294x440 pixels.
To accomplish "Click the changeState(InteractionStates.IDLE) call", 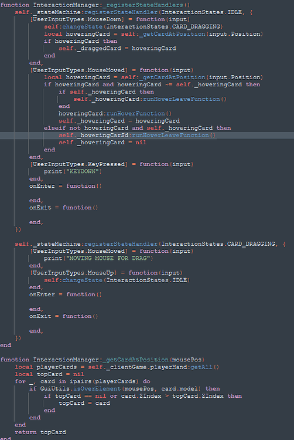I will click(117, 280).
